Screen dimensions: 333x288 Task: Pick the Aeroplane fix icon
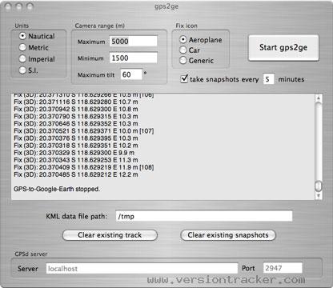(183, 40)
